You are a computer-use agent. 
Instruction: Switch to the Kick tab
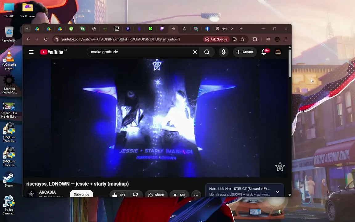click(x=151, y=29)
